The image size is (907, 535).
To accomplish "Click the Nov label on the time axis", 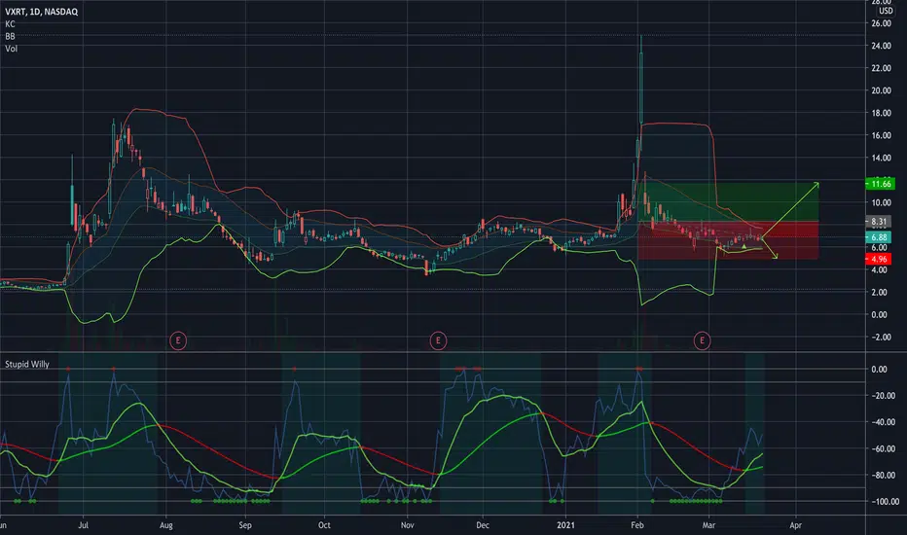I will [x=407, y=525].
